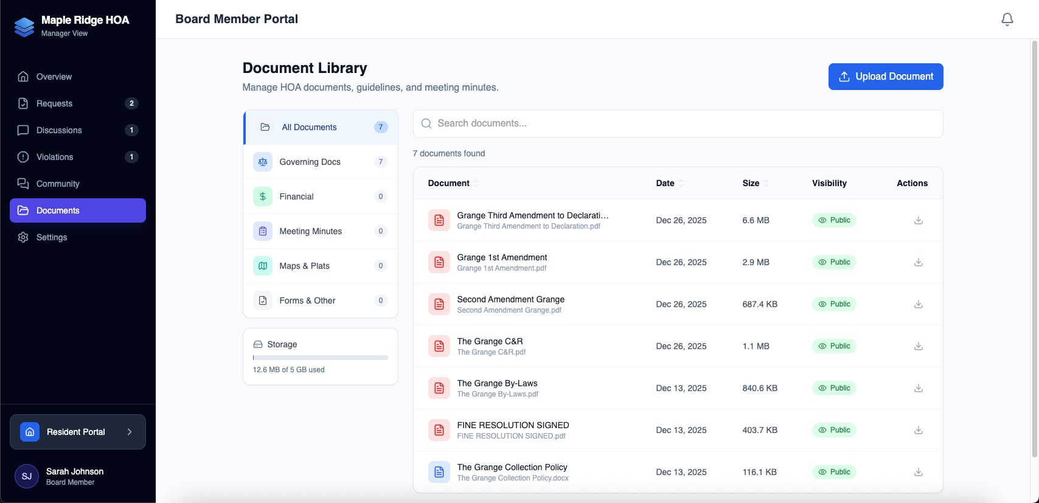Navigate to Community in the sidebar

[78, 184]
